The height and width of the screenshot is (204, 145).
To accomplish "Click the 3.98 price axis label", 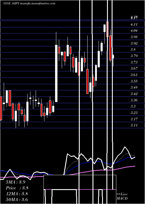I will 134,37.
